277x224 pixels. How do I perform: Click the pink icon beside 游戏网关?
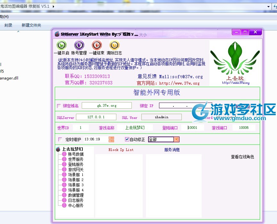click(x=64, y=170)
